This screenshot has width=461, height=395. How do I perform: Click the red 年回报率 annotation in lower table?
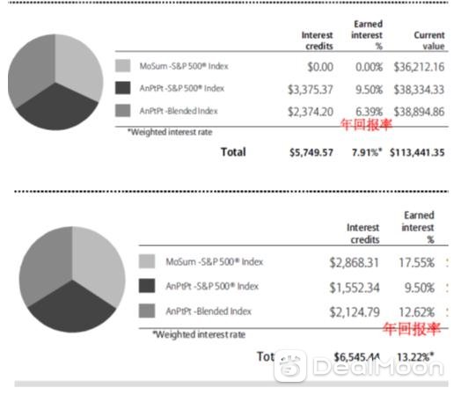click(412, 328)
